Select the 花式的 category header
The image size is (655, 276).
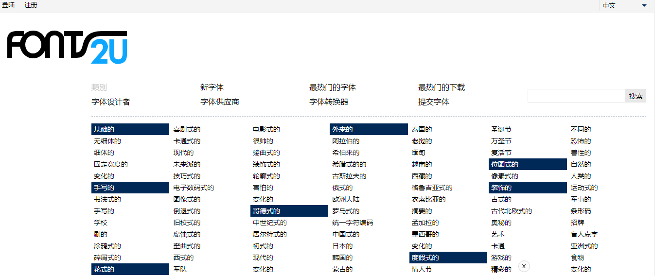[130, 269]
